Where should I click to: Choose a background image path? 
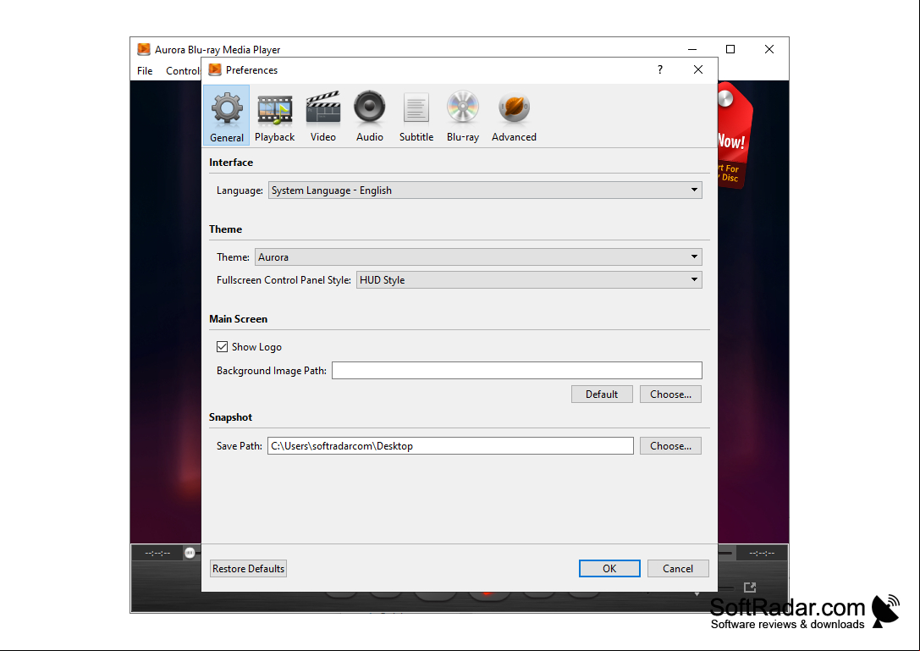[670, 394]
